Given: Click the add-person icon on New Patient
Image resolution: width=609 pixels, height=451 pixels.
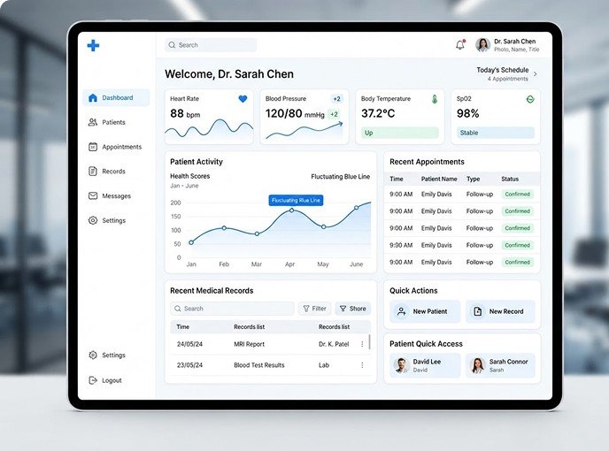Looking at the screenshot, I should pyautogui.click(x=402, y=311).
